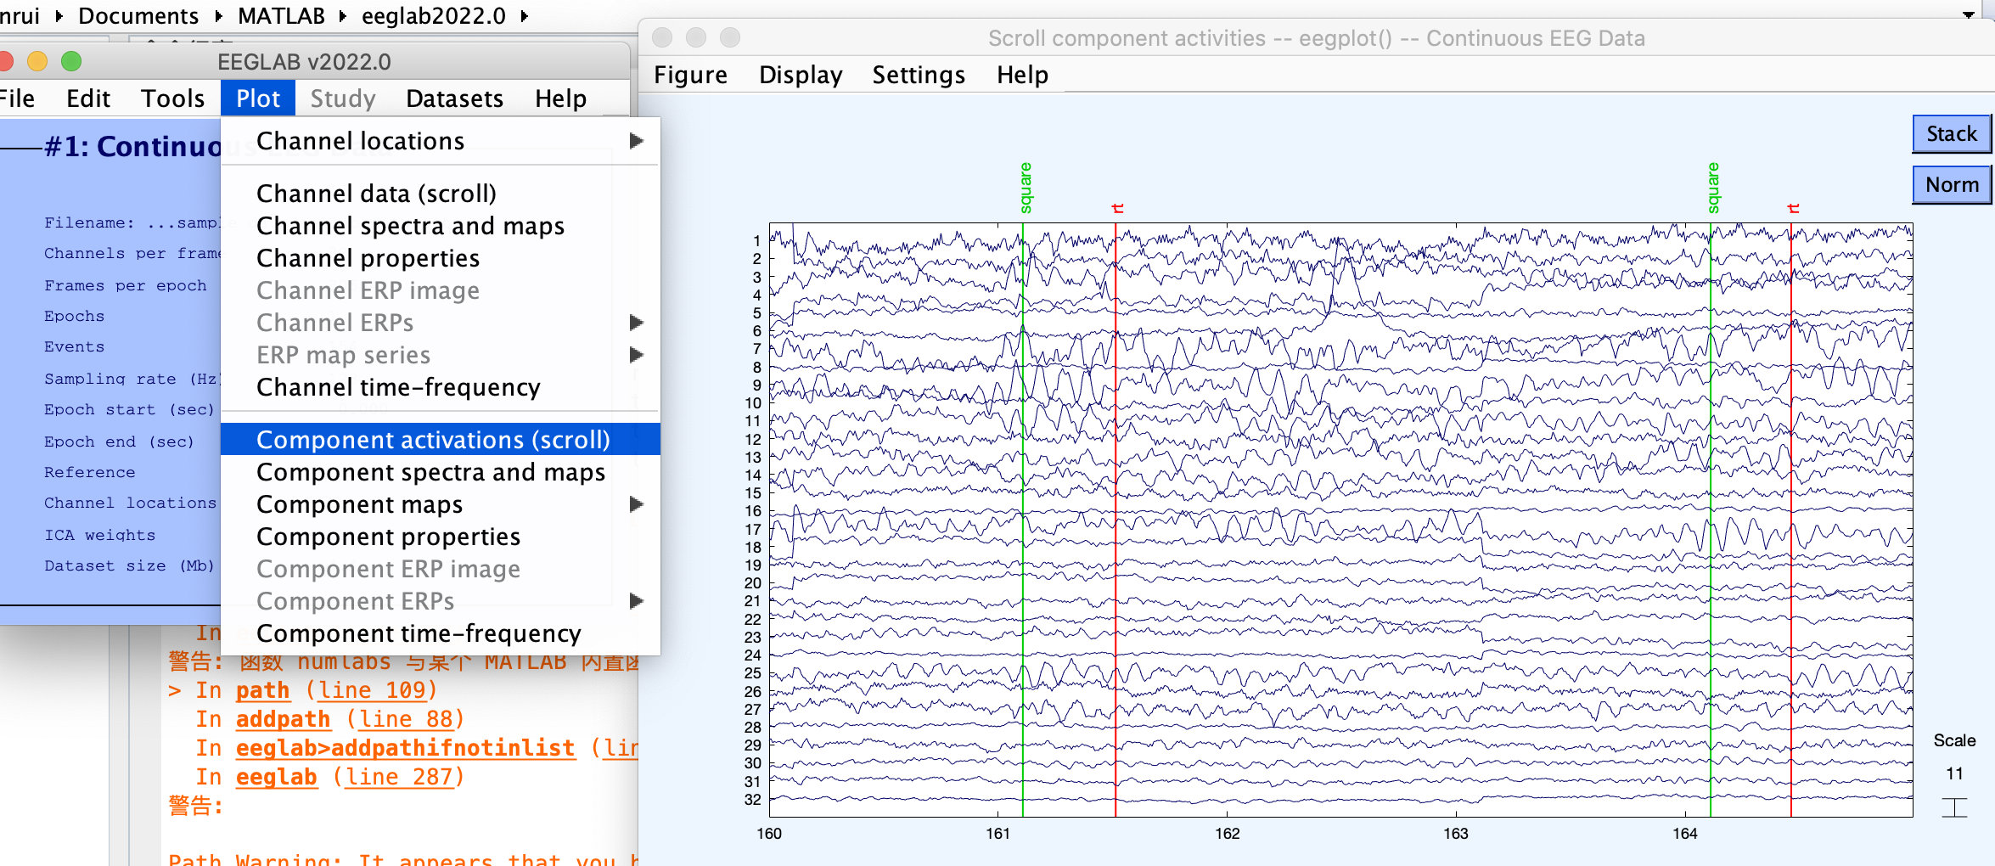This screenshot has width=1995, height=866.
Task: Open the EEGLAB Help menu
Action: pos(560,98)
